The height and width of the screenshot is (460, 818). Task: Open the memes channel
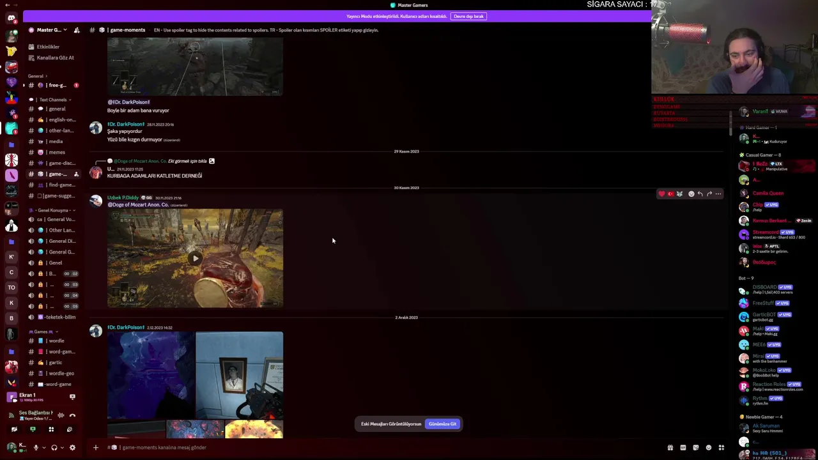[x=52, y=152]
